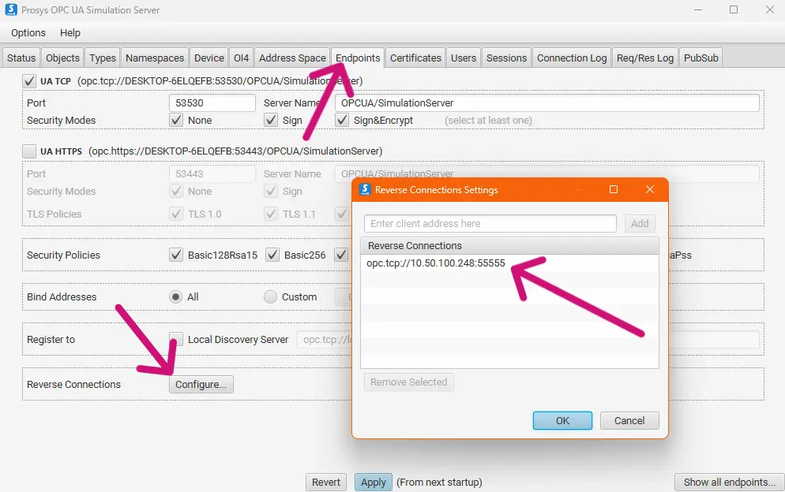Toggle the Basic256 security policy
The image size is (785, 492).
click(x=272, y=255)
